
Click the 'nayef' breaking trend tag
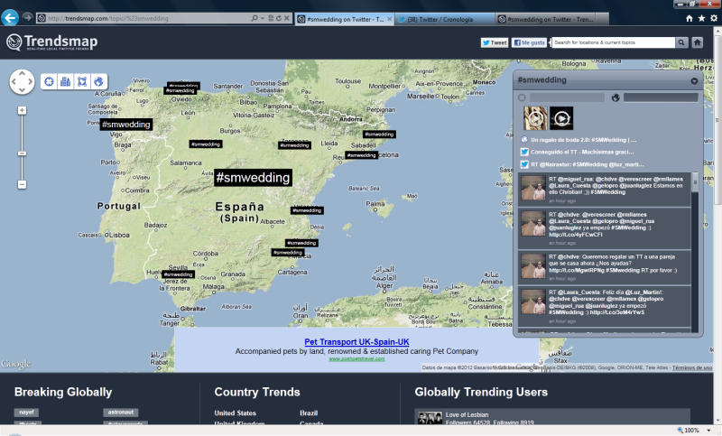click(x=26, y=413)
